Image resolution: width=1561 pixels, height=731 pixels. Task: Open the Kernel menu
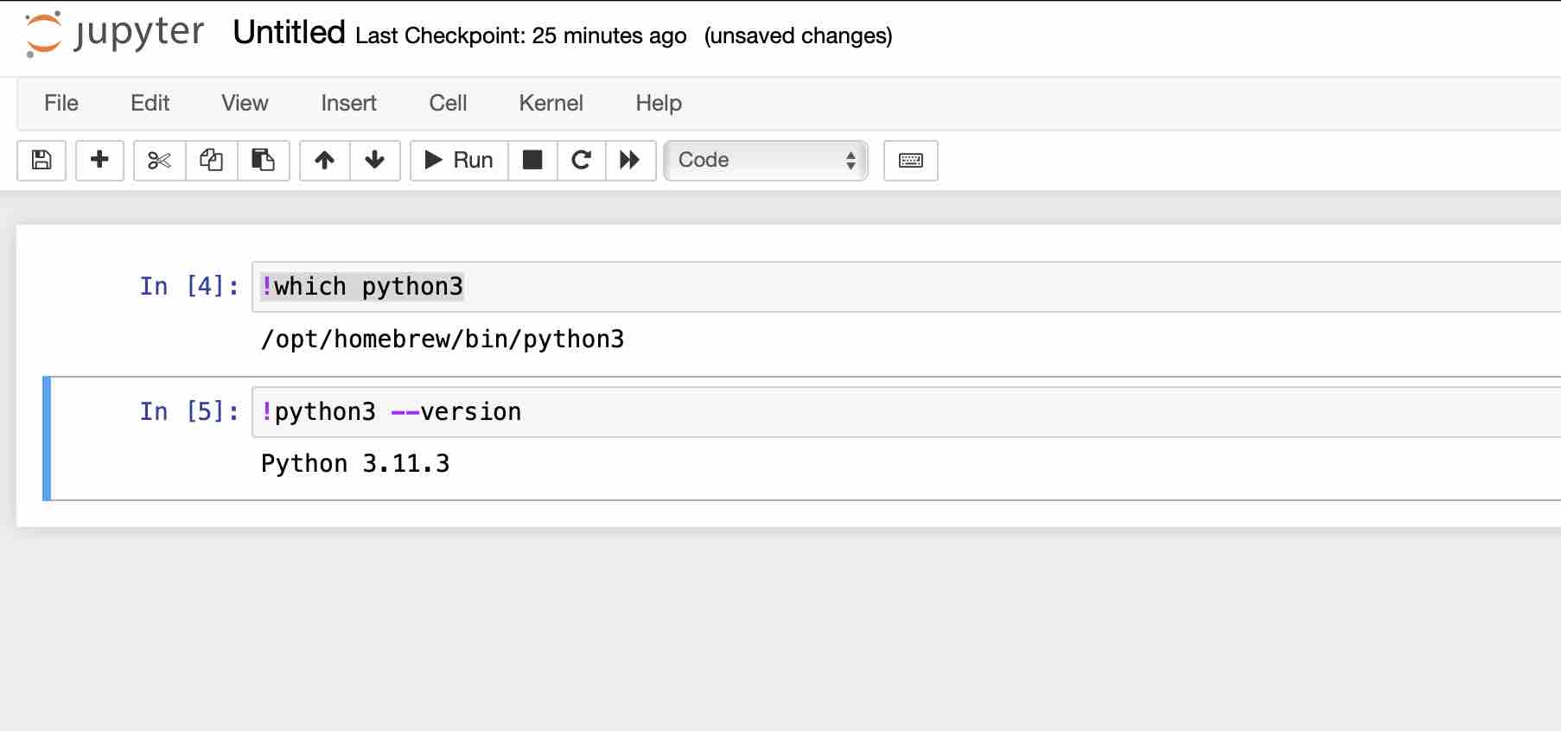pyautogui.click(x=551, y=103)
